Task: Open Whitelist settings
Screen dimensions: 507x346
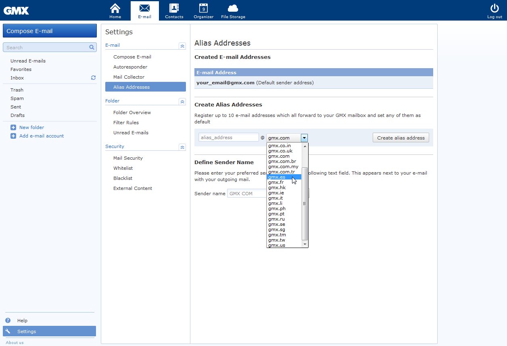Action: 123,168
